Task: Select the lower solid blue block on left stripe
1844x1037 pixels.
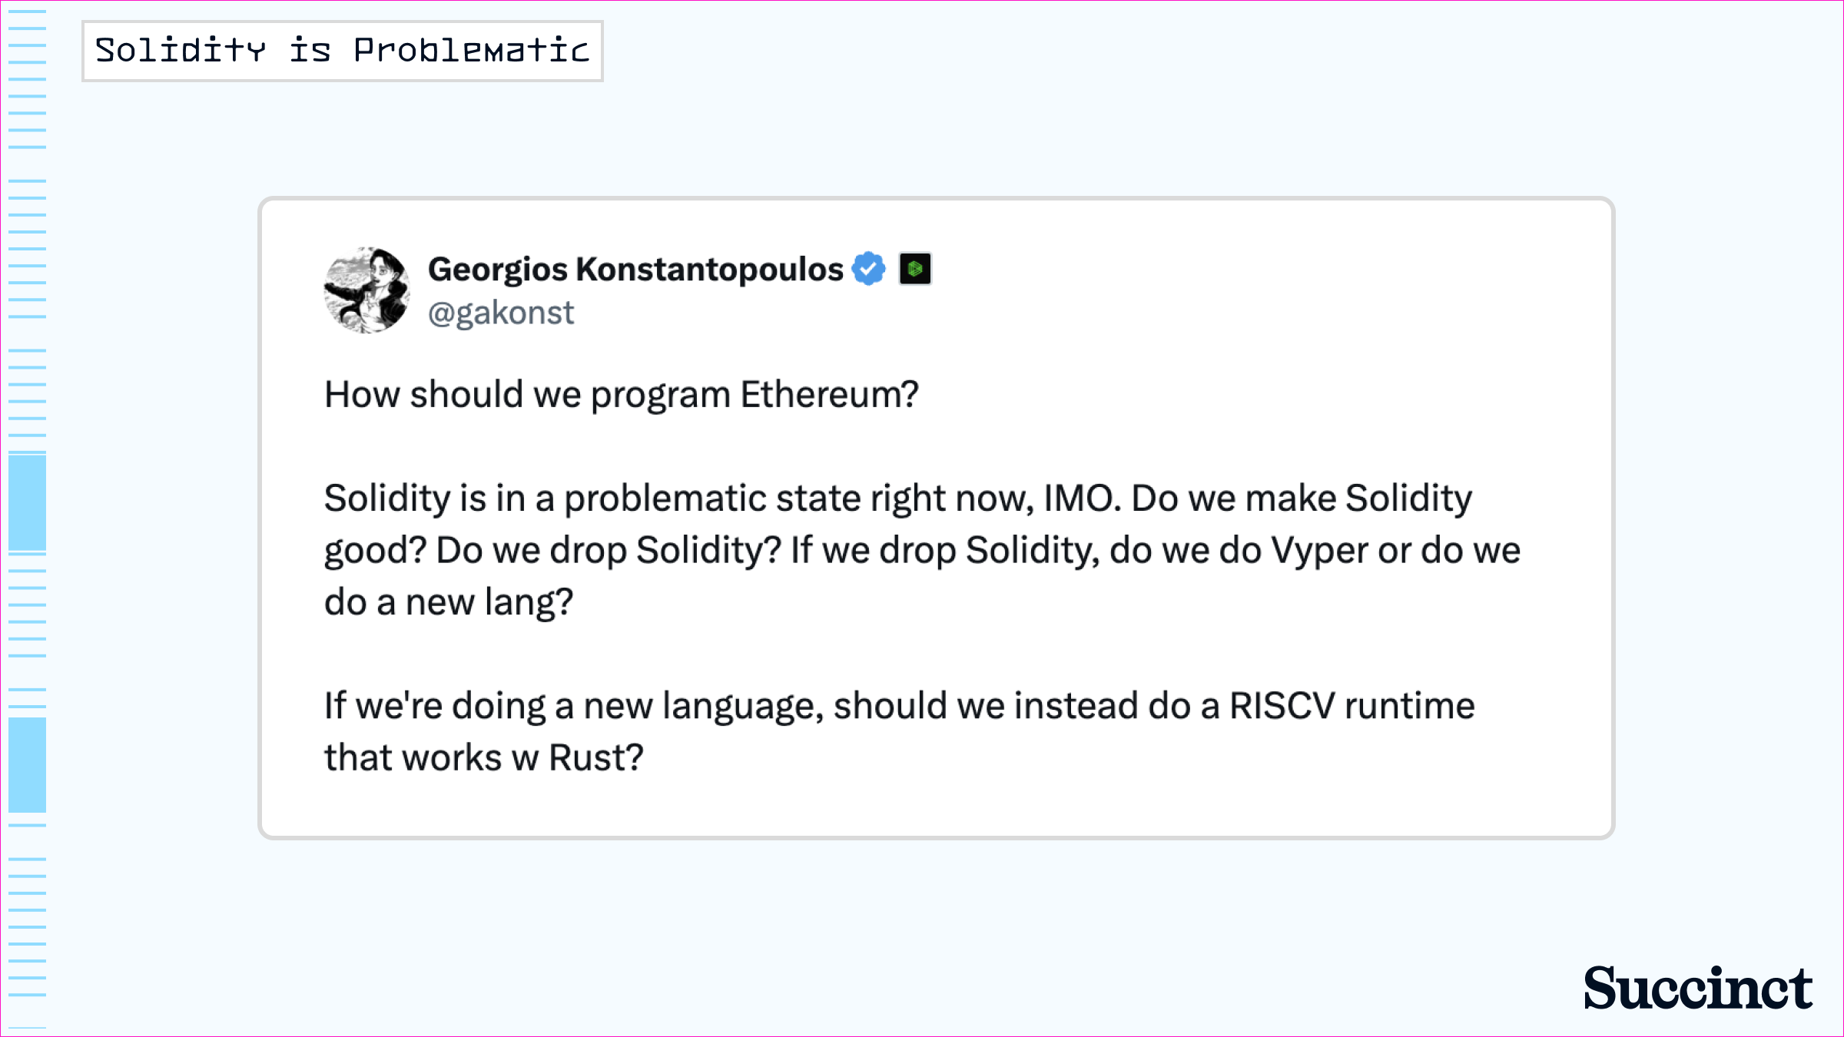Action: (x=28, y=764)
